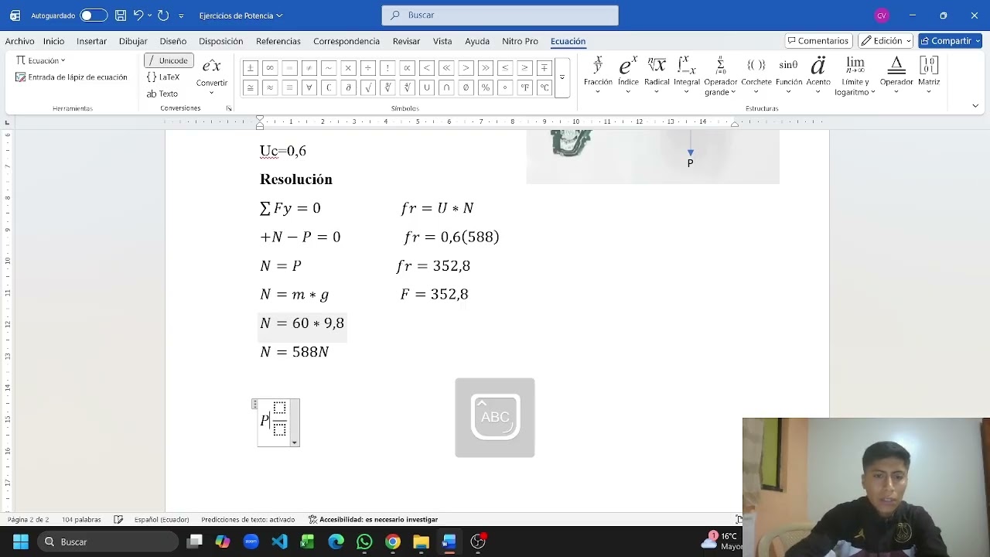Image resolution: width=990 pixels, height=557 pixels.
Task: Open Excel from the taskbar
Action: [307, 542]
